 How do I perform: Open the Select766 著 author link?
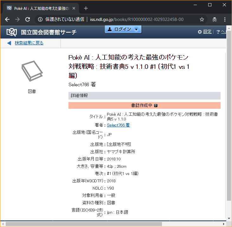pyautogui.click(x=118, y=125)
